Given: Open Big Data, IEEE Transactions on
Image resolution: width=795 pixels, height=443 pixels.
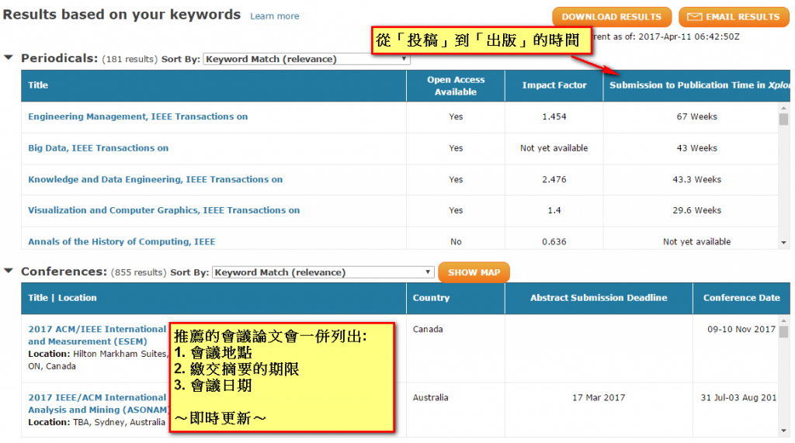Looking at the screenshot, I should 98,148.
